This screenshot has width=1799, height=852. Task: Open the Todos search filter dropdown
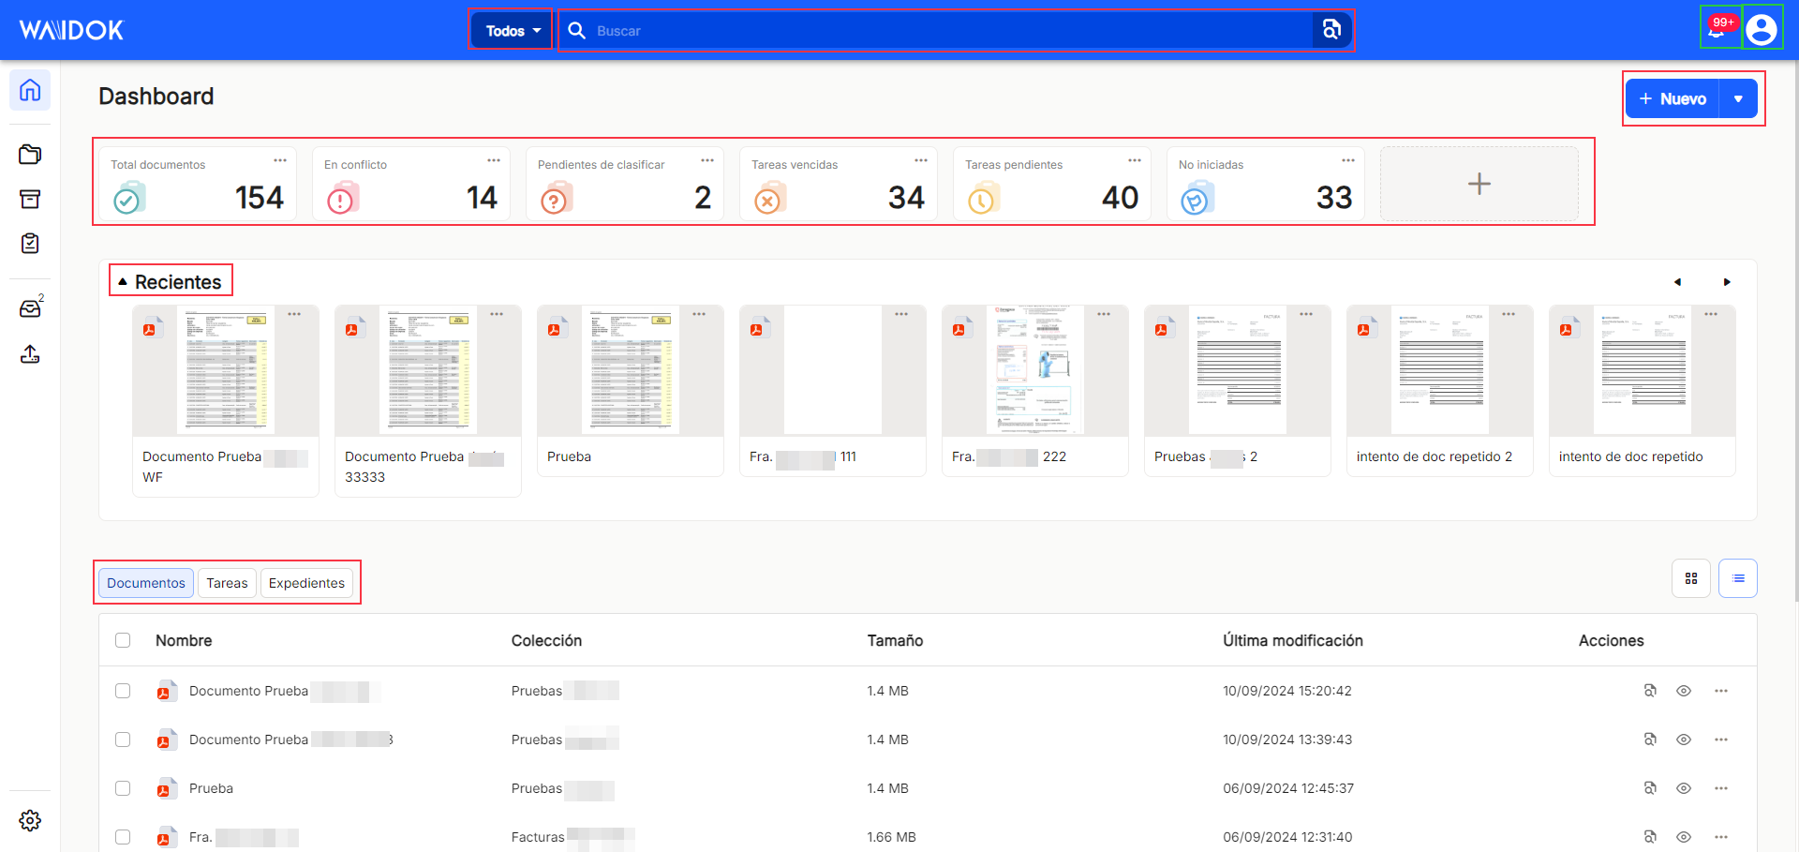pyautogui.click(x=512, y=31)
